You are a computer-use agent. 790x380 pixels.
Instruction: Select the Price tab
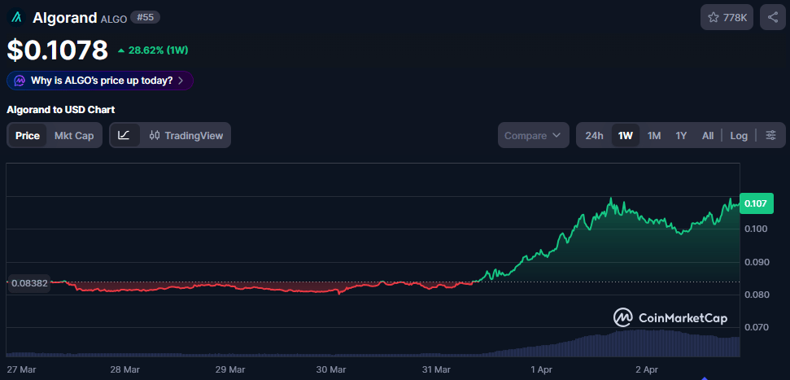(x=28, y=136)
